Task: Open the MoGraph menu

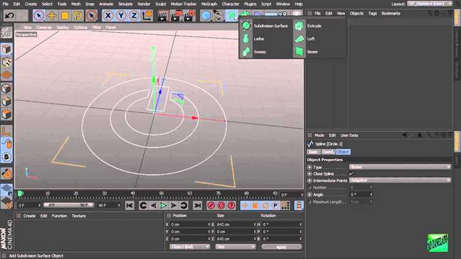Action: pyautogui.click(x=209, y=4)
